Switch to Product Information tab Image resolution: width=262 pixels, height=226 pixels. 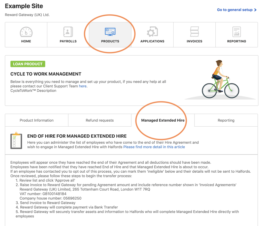point(37,120)
